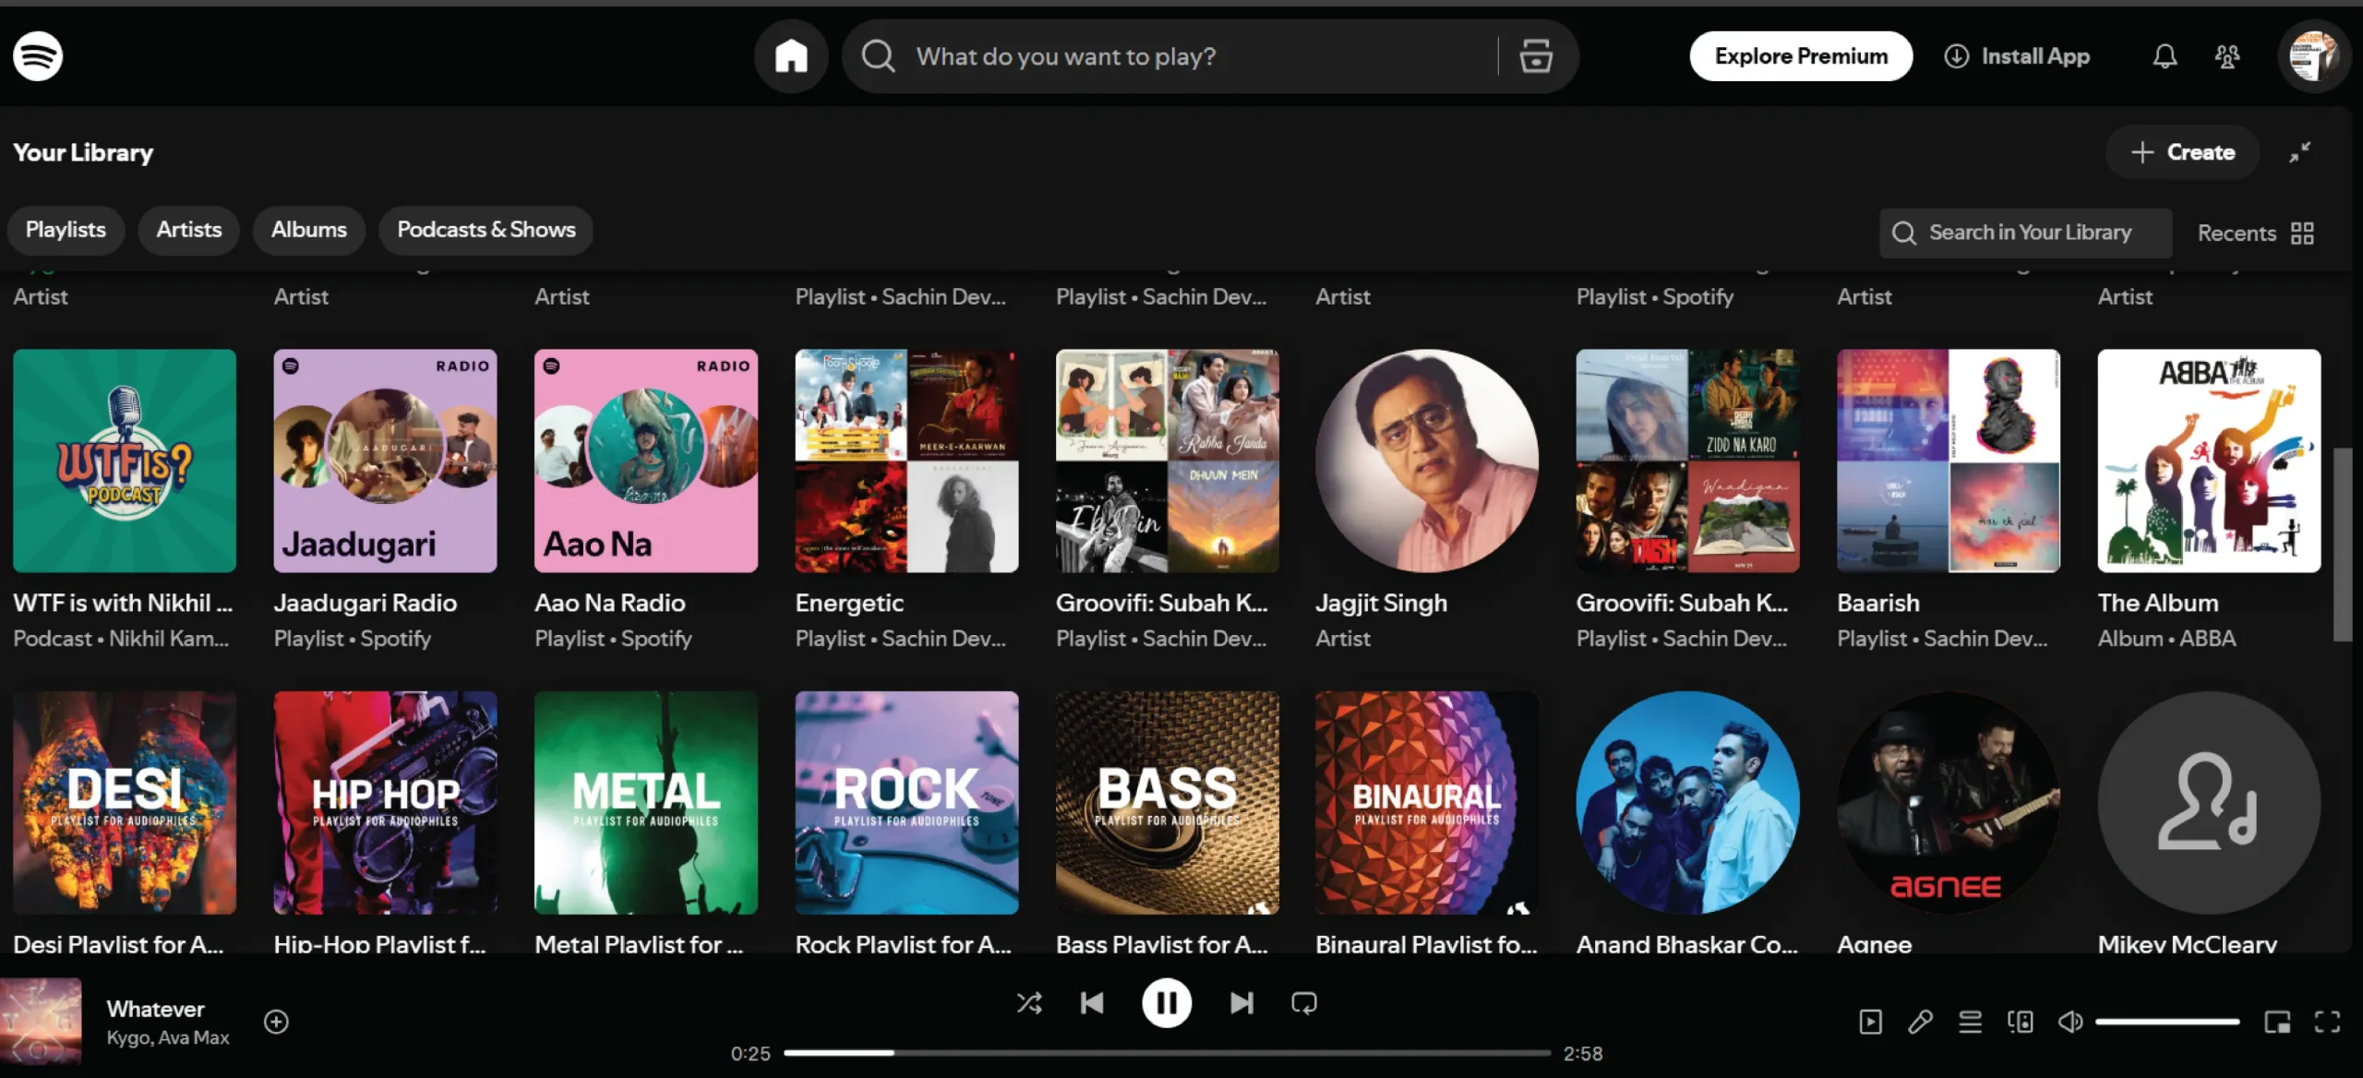Mute the volume speaker icon
Screen dimensions: 2363x1078
2070,1022
